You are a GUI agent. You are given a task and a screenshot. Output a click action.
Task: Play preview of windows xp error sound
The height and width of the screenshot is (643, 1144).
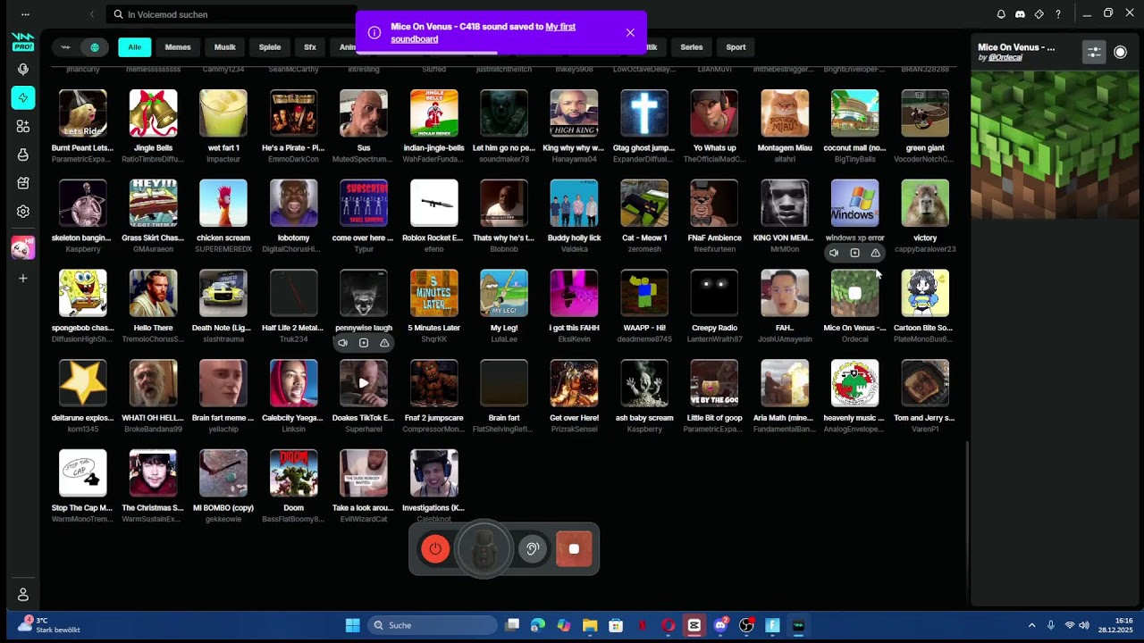834,253
